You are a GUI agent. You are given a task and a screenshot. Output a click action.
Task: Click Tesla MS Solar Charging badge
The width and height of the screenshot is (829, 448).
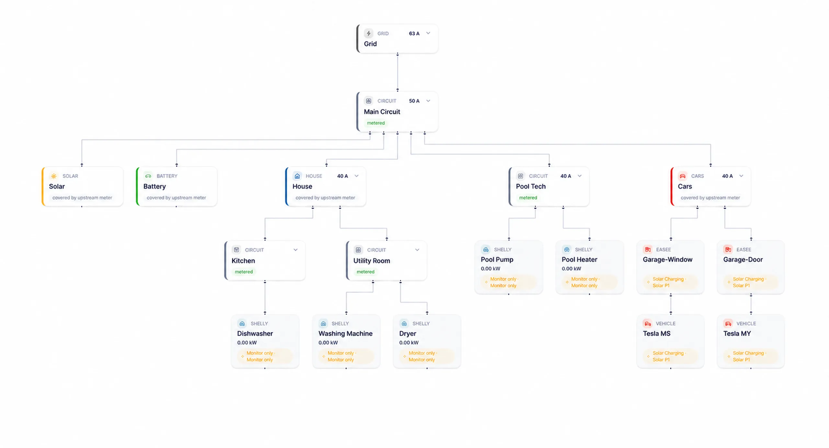tap(670, 356)
